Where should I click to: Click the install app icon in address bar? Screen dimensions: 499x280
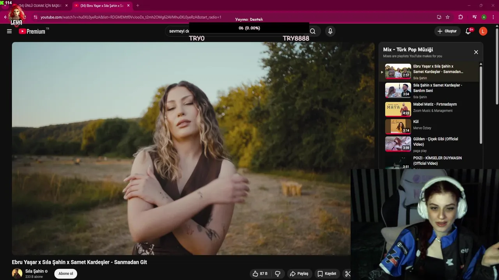(x=439, y=17)
